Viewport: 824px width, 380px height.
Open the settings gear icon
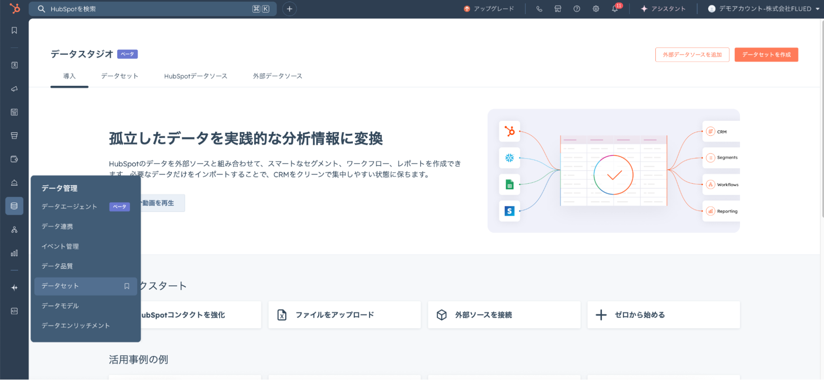point(596,9)
